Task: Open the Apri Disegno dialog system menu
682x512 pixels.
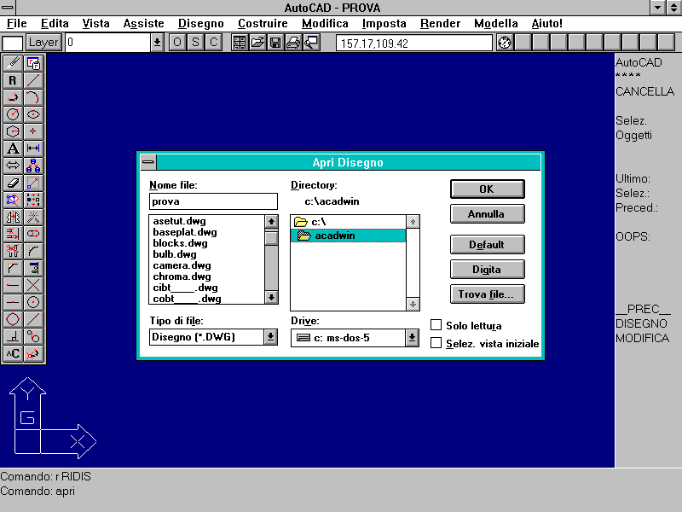Action: point(148,162)
